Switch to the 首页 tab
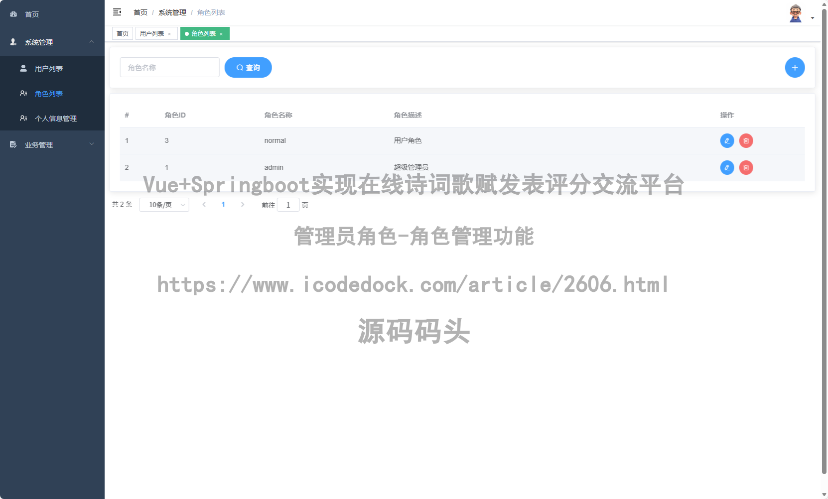 point(122,33)
